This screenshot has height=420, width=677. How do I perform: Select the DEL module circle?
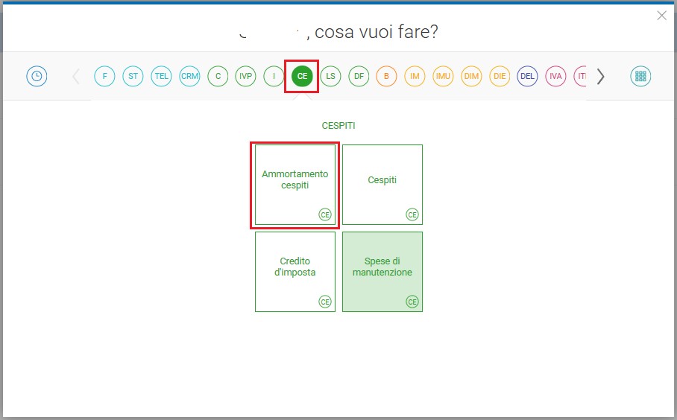click(527, 76)
